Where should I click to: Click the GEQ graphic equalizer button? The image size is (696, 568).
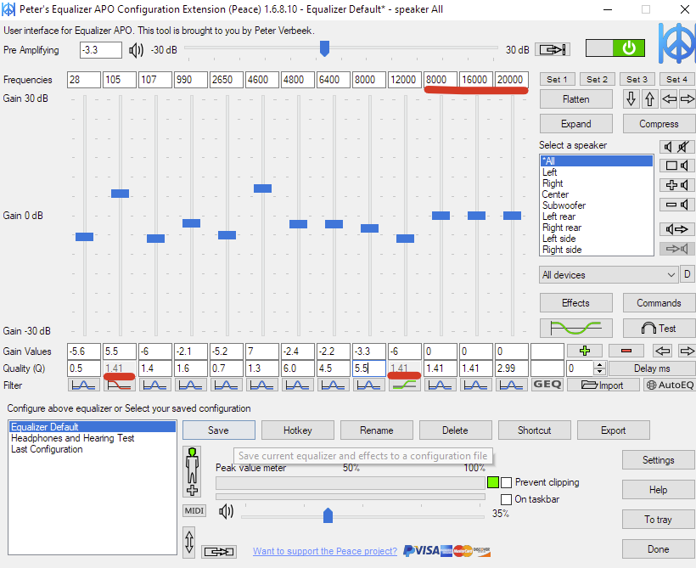[547, 385]
